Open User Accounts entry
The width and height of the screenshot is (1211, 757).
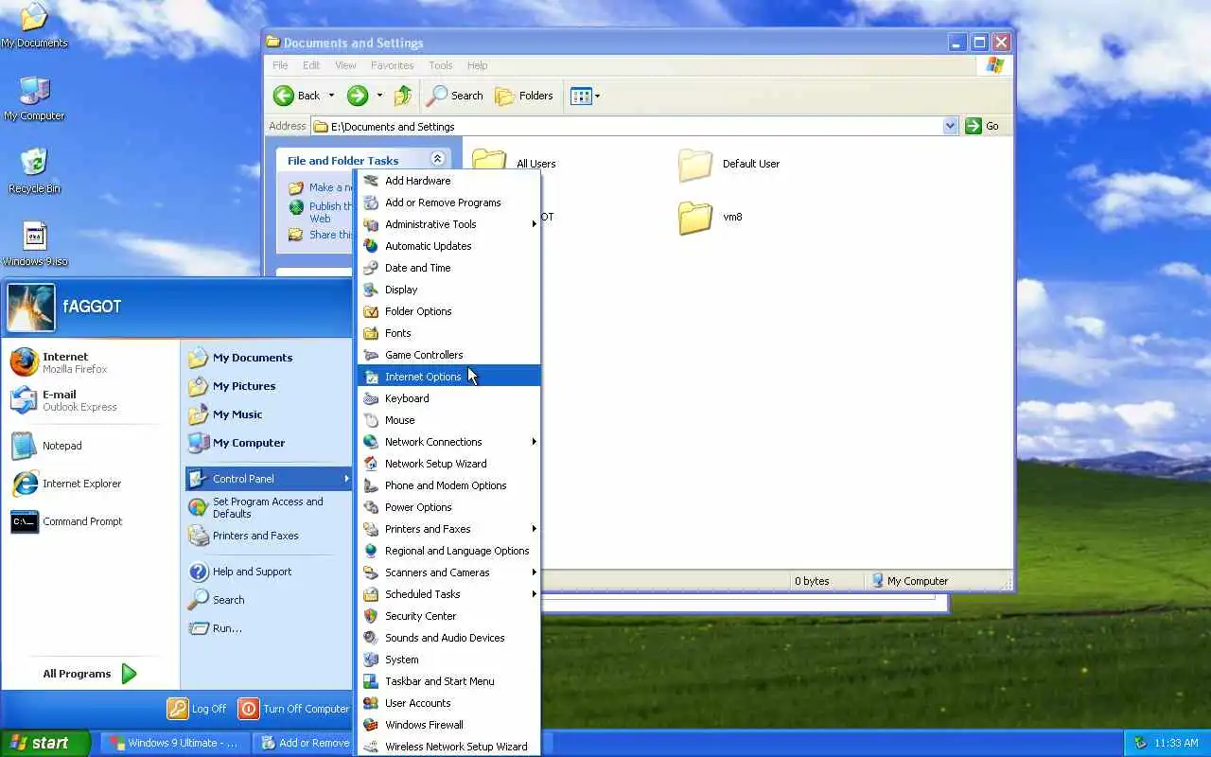click(x=449, y=703)
